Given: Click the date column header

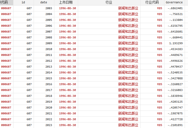Looking at the screenshot, I should point(44,2).
